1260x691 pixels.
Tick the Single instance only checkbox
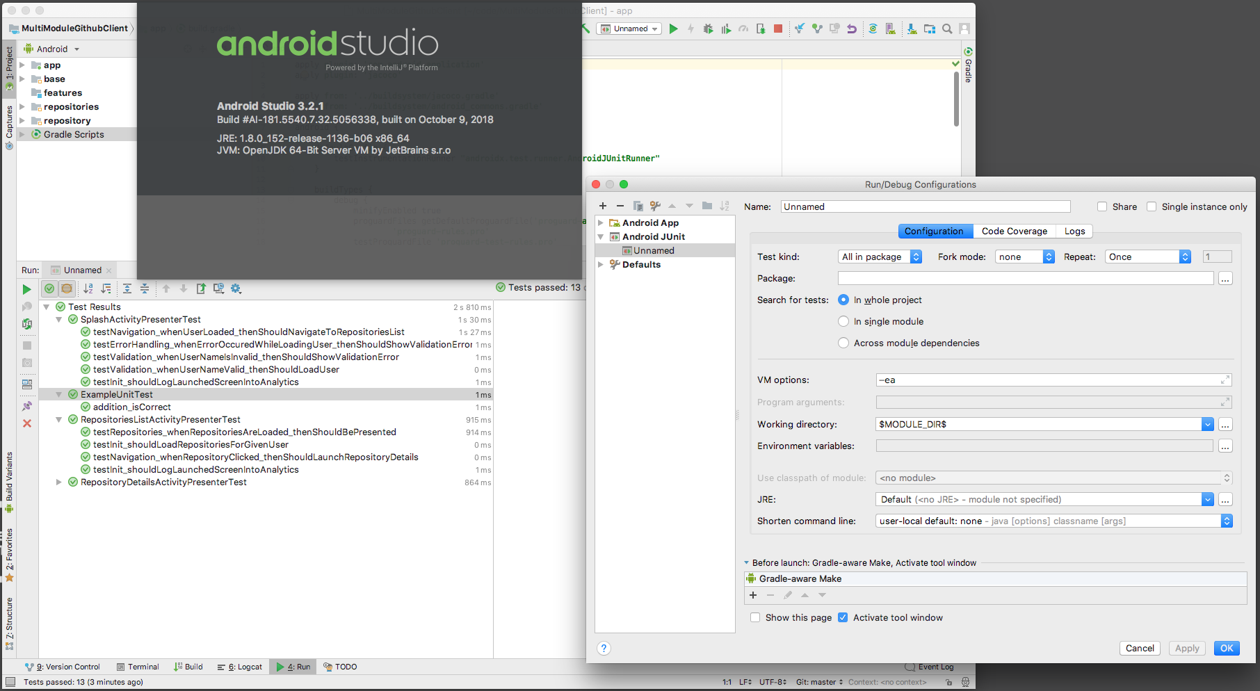[x=1152, y=206]
